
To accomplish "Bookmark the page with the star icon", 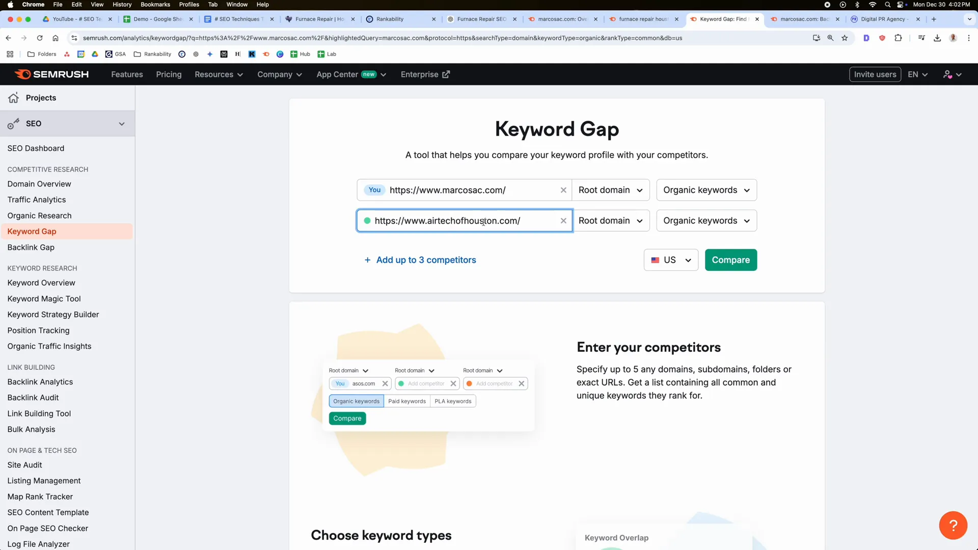I will point(846,38).
